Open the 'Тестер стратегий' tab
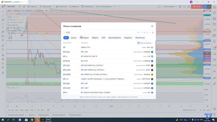The image size is (217, 122). pyautogui.click(x=59, y=115)
